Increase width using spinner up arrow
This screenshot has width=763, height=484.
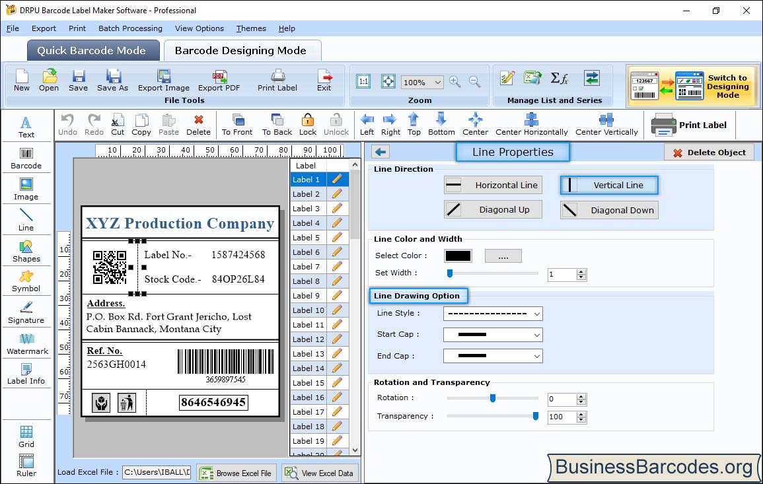581,271
